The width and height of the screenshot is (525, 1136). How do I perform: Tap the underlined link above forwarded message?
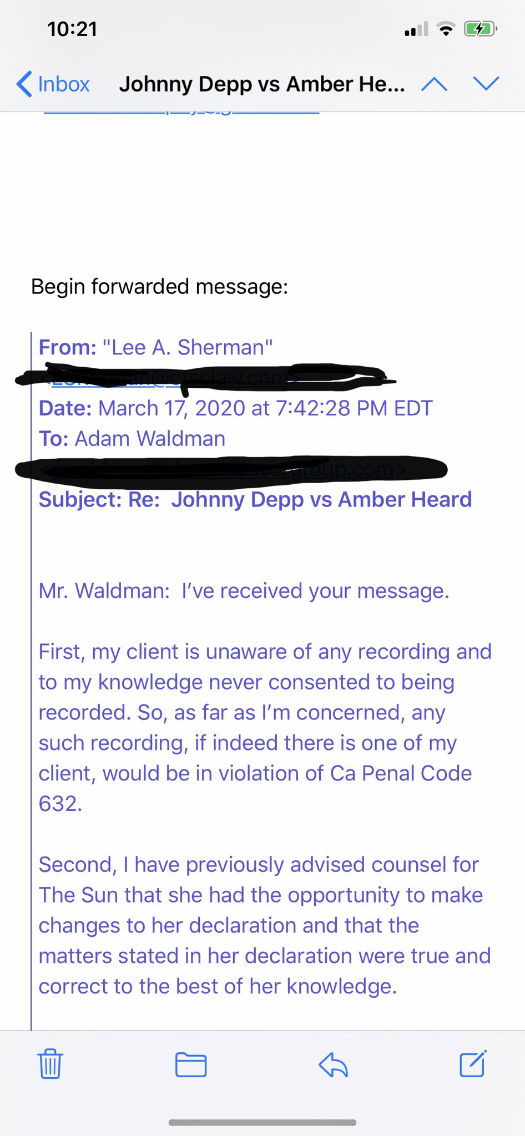click(x=181, y=113)
